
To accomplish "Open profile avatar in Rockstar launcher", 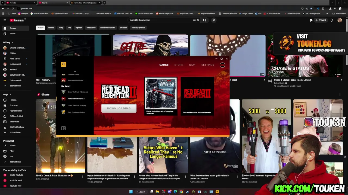I will coord(222,65).
